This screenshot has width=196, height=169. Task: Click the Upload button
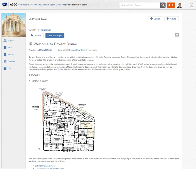pyautogui.click(x=155, y=19)
